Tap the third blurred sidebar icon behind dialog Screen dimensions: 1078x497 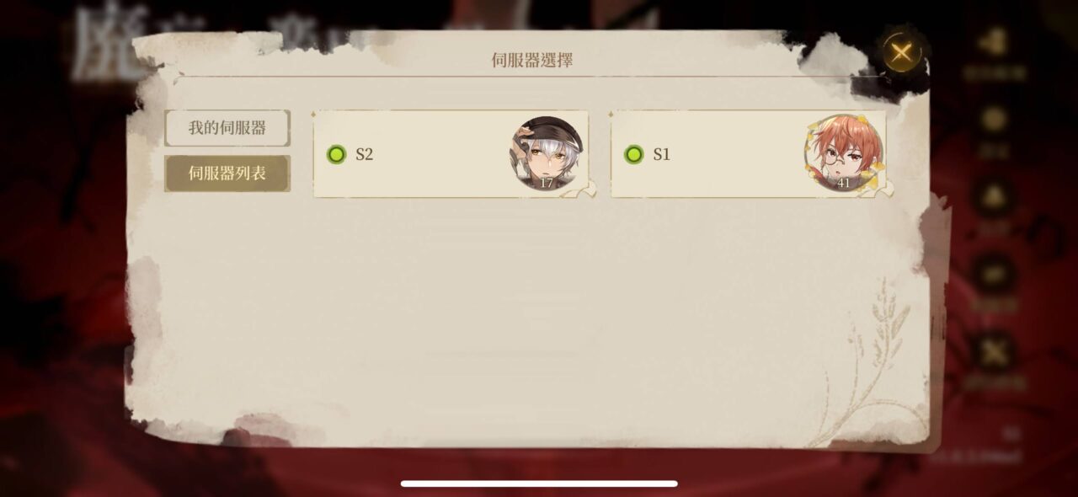pyautogui.click(x=995, y=198)
